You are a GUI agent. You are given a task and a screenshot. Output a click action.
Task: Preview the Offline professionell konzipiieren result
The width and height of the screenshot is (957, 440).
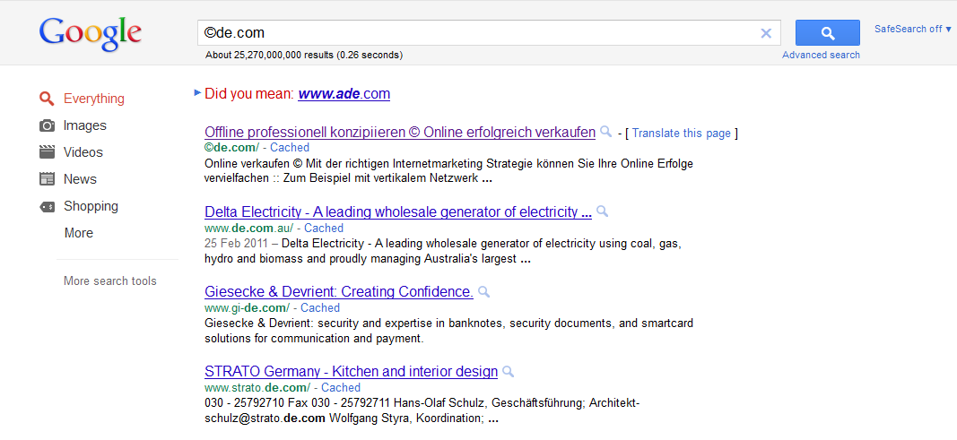(606, 132)
